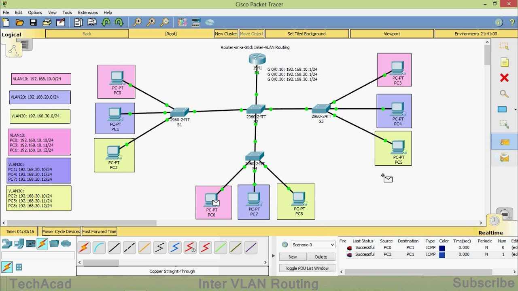The width and height of the screenshot is (518, 291).
Task: Select the Place Note tool
Action: coord(504,62)
